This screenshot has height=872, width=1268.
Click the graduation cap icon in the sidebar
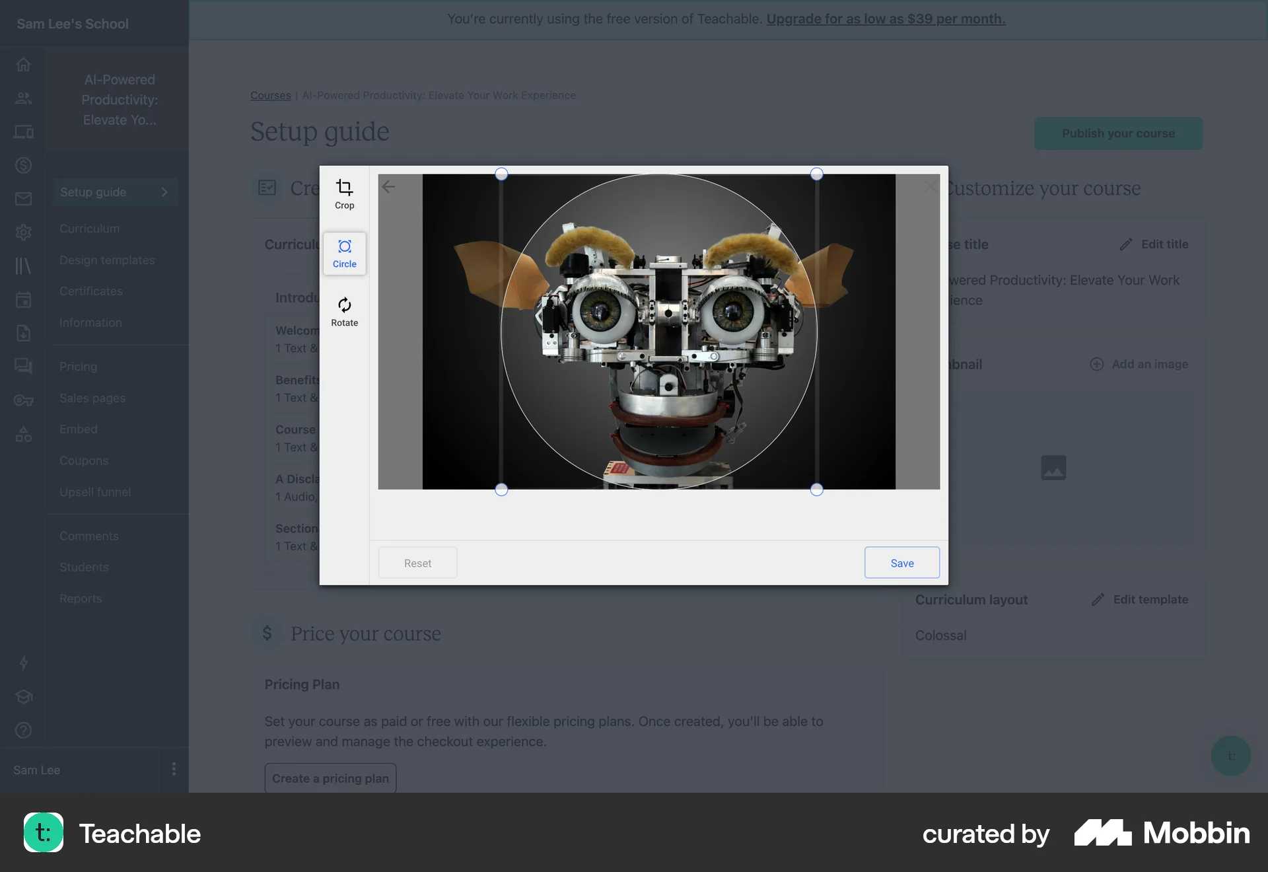pyautogui.click(x=23, y=697)
